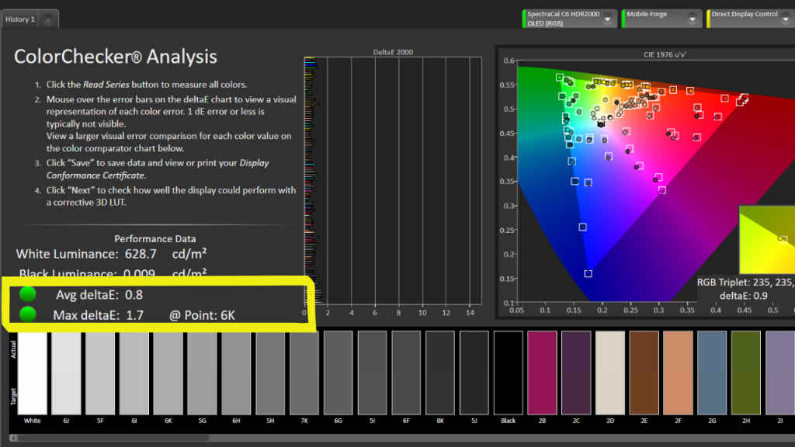Click the green Avg deltaE status indicator
The height and width of the screenshot is (447, 795).
(x=28, y=295)
